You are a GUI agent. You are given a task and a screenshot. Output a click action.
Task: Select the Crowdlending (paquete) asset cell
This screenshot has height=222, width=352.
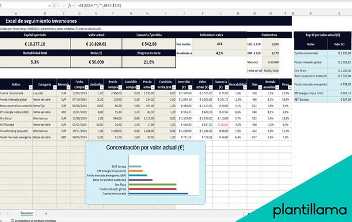pyautogui.click(x=16, y=131)
